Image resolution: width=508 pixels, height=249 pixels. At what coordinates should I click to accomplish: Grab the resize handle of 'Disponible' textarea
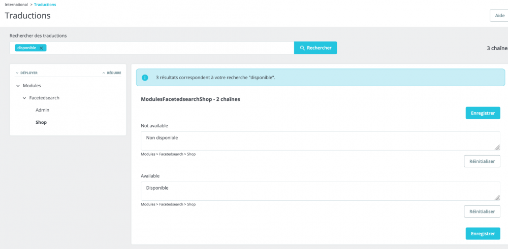click(497, 198)
